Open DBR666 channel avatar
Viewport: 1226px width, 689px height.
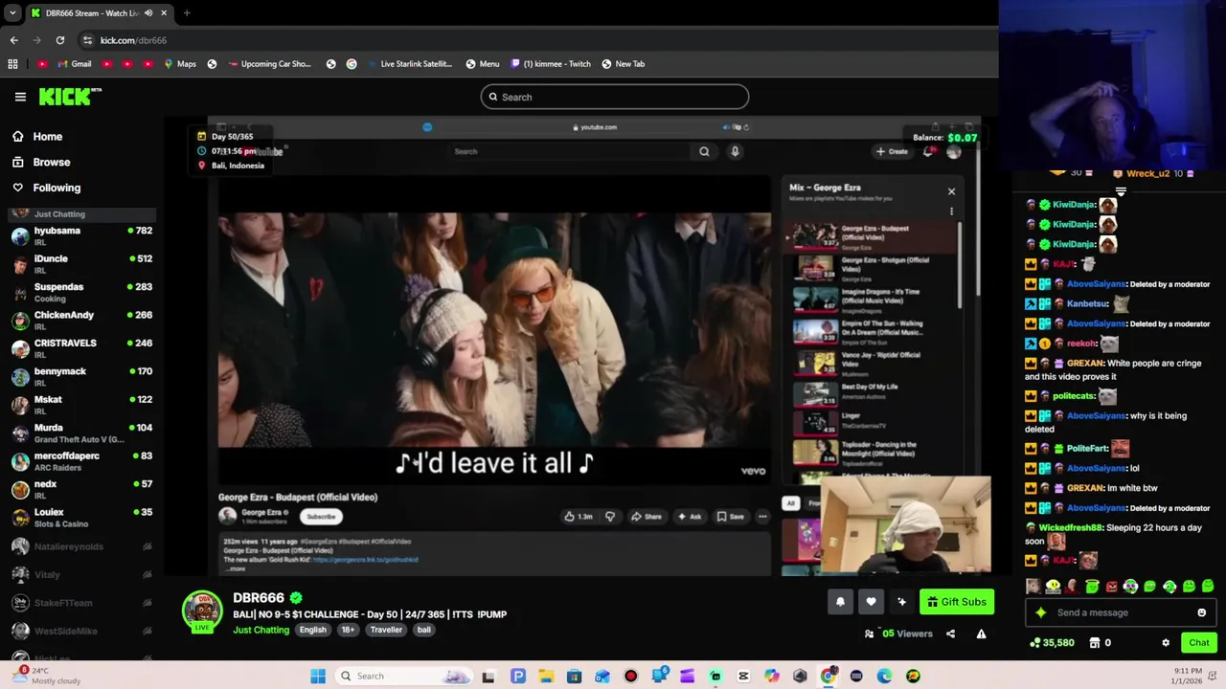202,612
